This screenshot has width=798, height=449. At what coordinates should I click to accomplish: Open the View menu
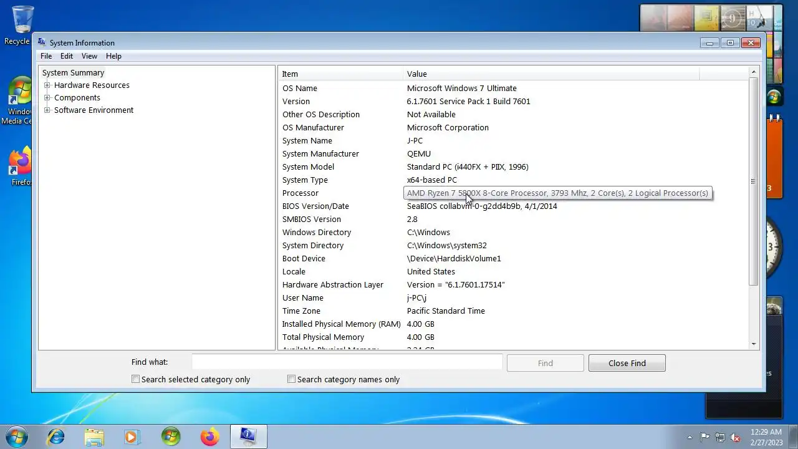point(89,56)
